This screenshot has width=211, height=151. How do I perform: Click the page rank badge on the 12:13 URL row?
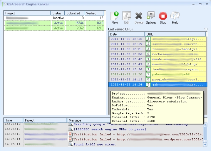tap(148, 39)
